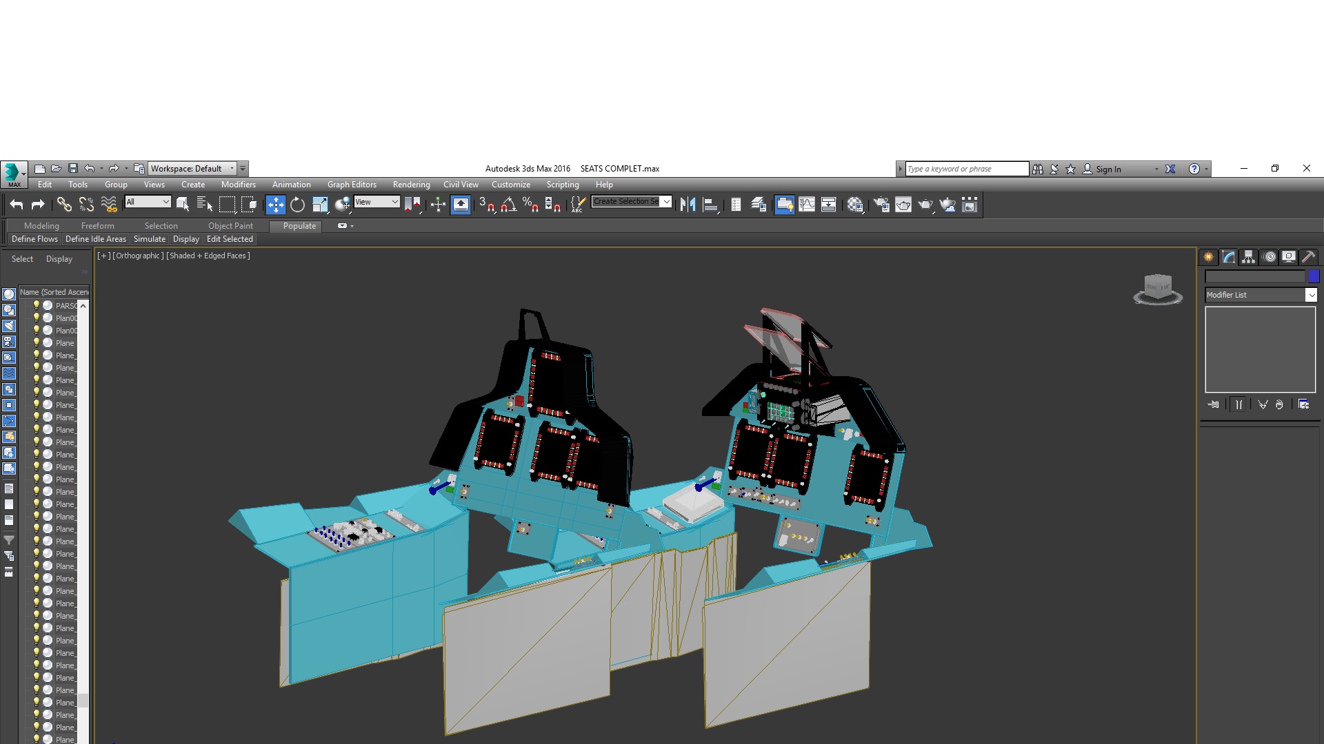Open the View reference coordinate dropdown
This screenshot has height=744, width=1324.
click(377, 202)
